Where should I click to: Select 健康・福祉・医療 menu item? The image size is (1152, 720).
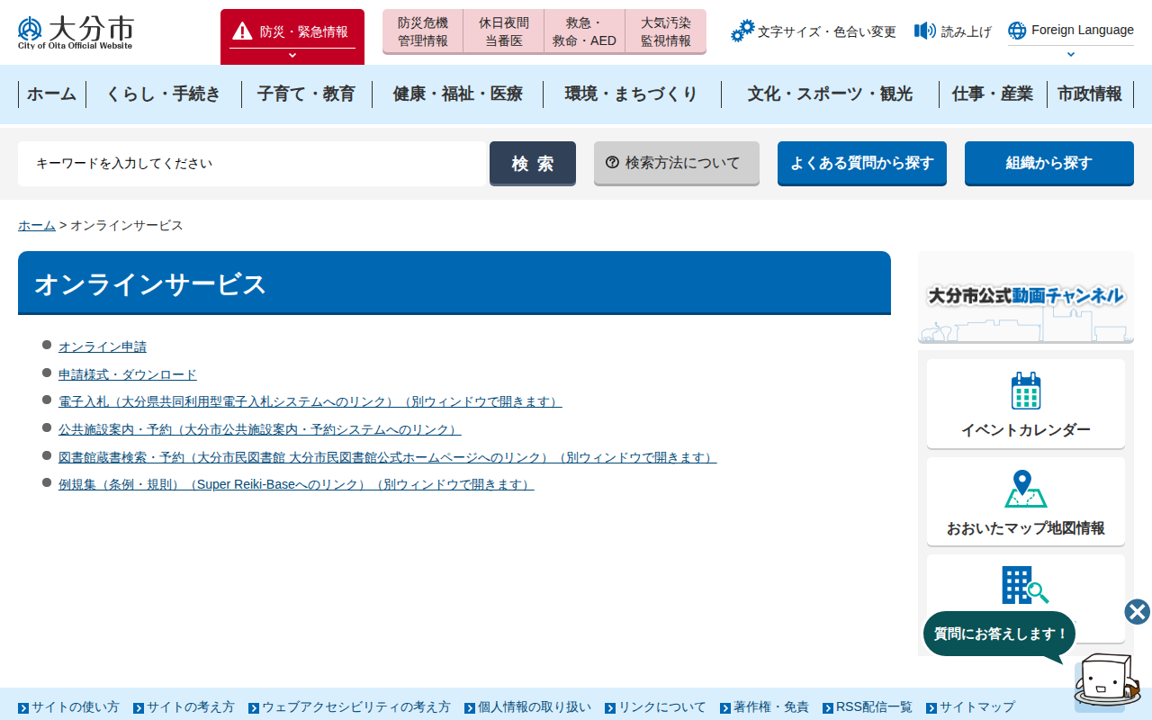pos(457,94)
